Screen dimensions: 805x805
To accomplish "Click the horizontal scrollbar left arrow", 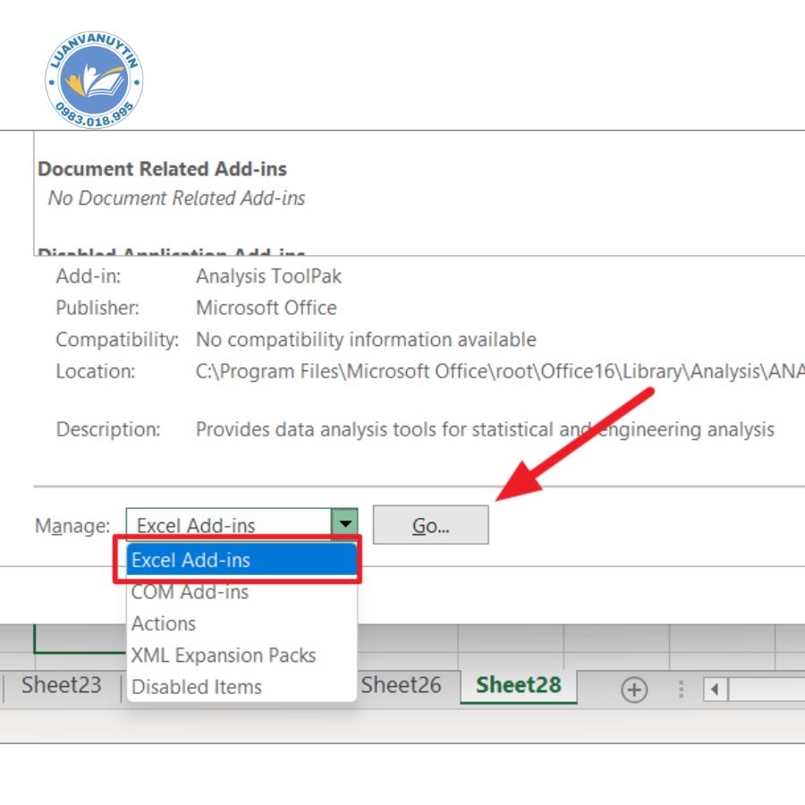I will 715,690.
